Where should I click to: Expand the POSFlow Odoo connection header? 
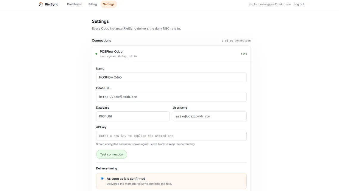(x=171, y=54)
